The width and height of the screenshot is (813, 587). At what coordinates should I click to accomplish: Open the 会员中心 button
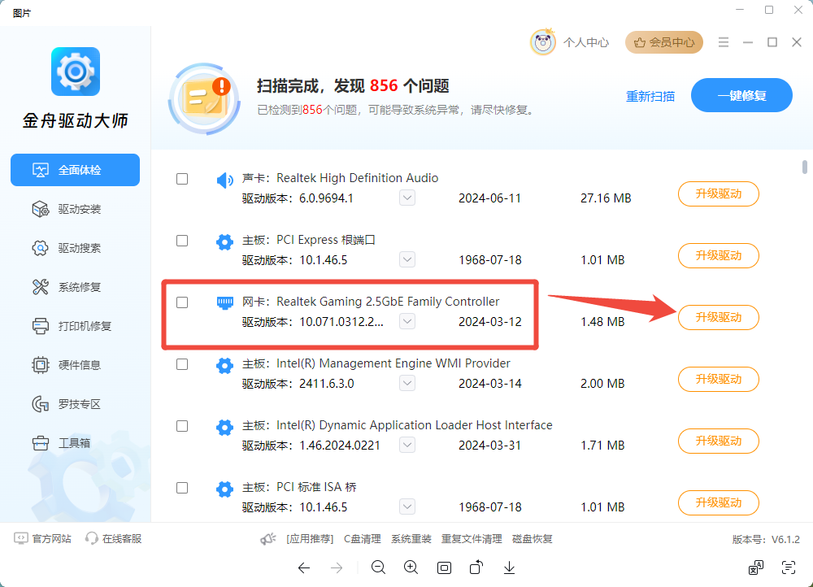click(x=664, y=42)
